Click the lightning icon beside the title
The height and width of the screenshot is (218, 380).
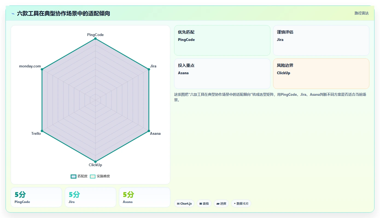pos(13,14)
